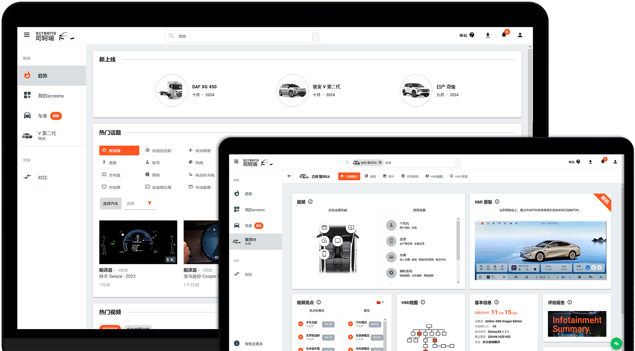This screenshot has height=351, width=635.
Task: Play 仪表屏概览 overview video
Action: tap(351, 337)
